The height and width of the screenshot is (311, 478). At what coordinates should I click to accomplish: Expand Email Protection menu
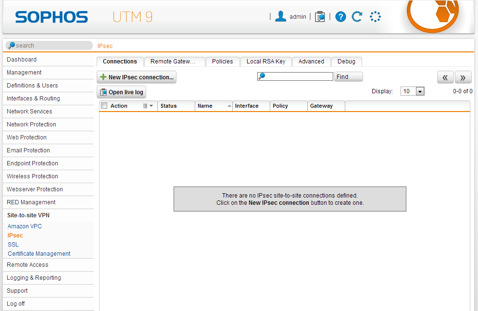tap(49, 150)
